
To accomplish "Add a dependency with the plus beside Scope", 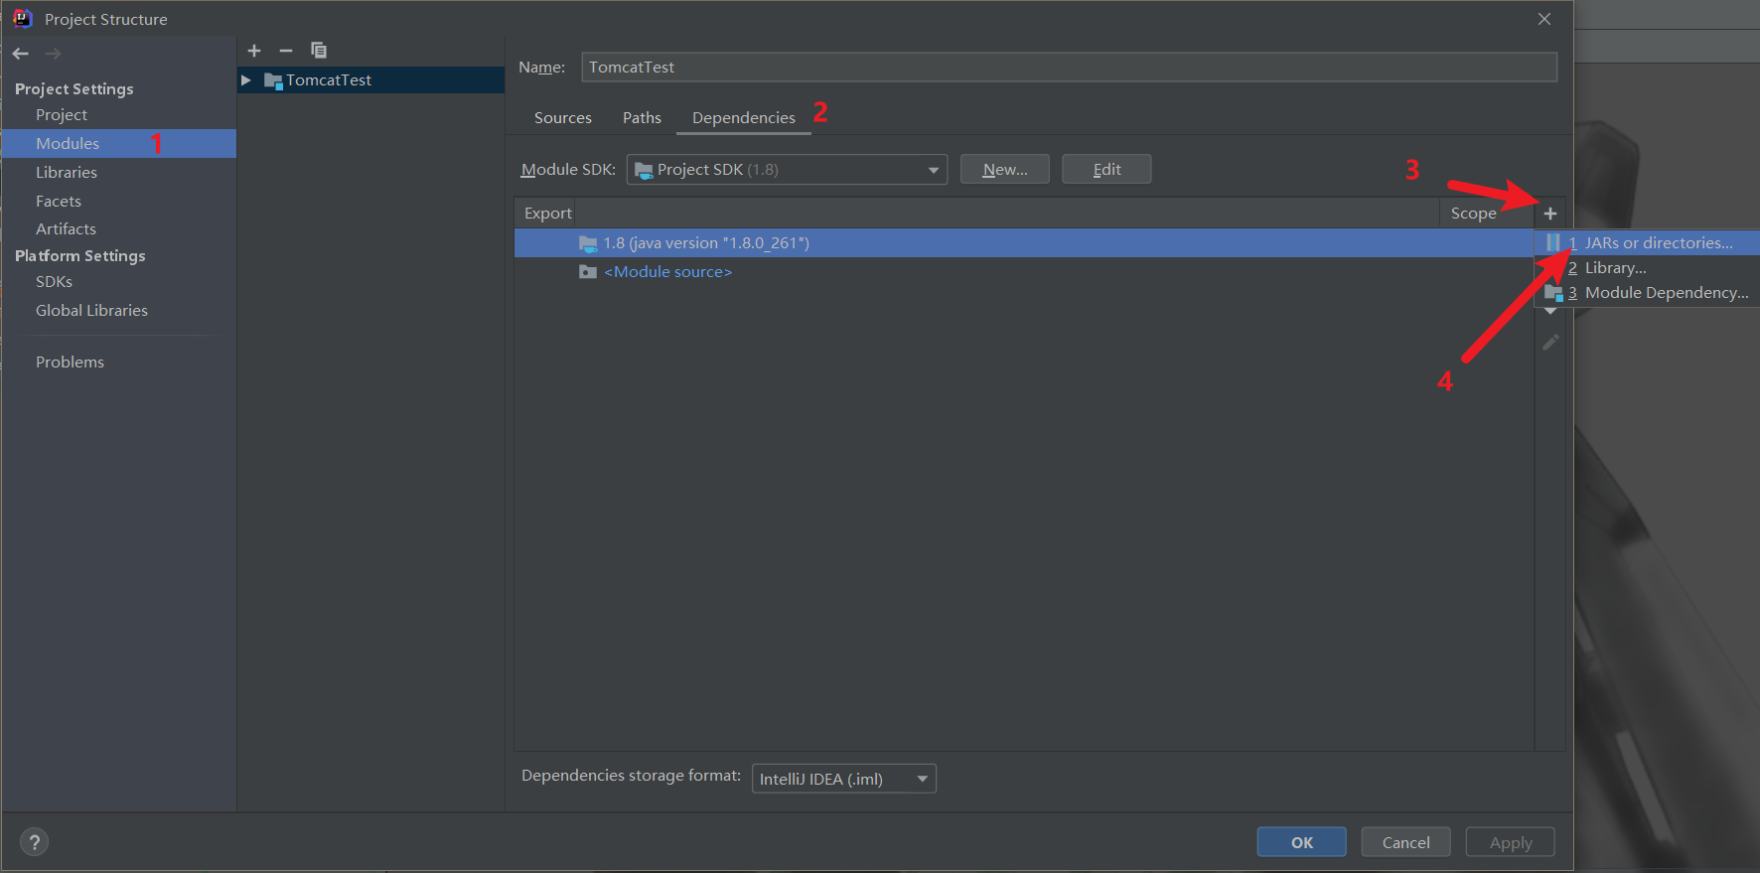I will click(1550, 214).
